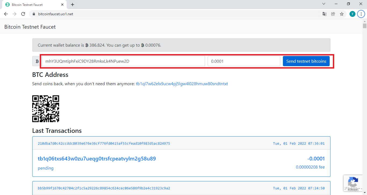This screenshot has width=367, height=195.
Task: Select the amount input showing 0.0001
Action: (244, 61)
